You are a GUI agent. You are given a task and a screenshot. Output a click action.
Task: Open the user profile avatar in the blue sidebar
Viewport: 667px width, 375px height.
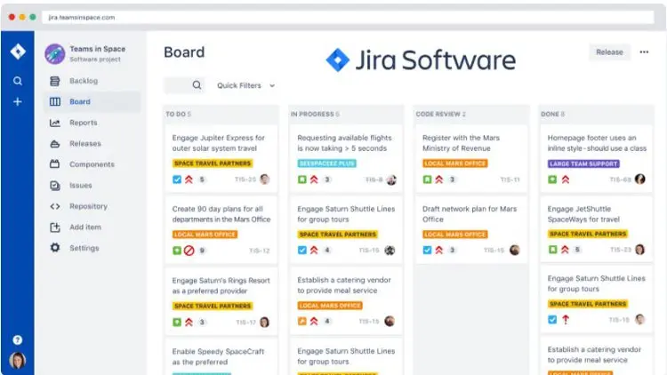[18, 361]
